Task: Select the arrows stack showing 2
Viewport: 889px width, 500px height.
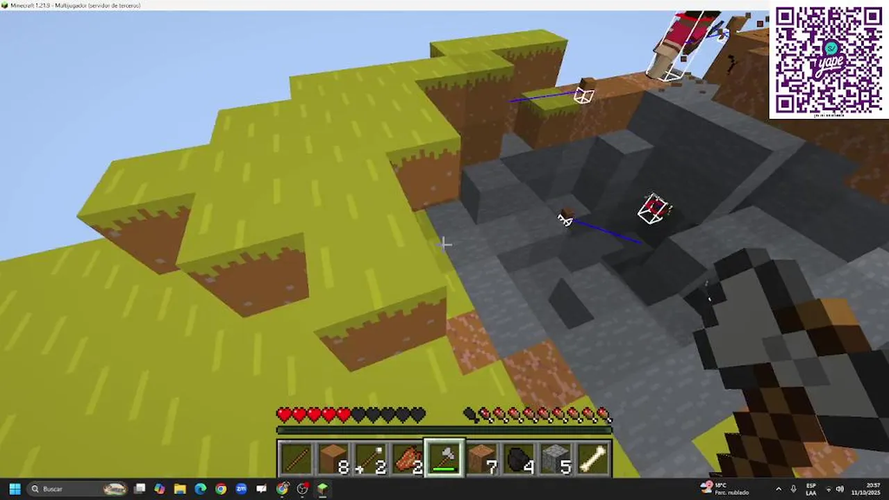Action: tap(371, 459)
